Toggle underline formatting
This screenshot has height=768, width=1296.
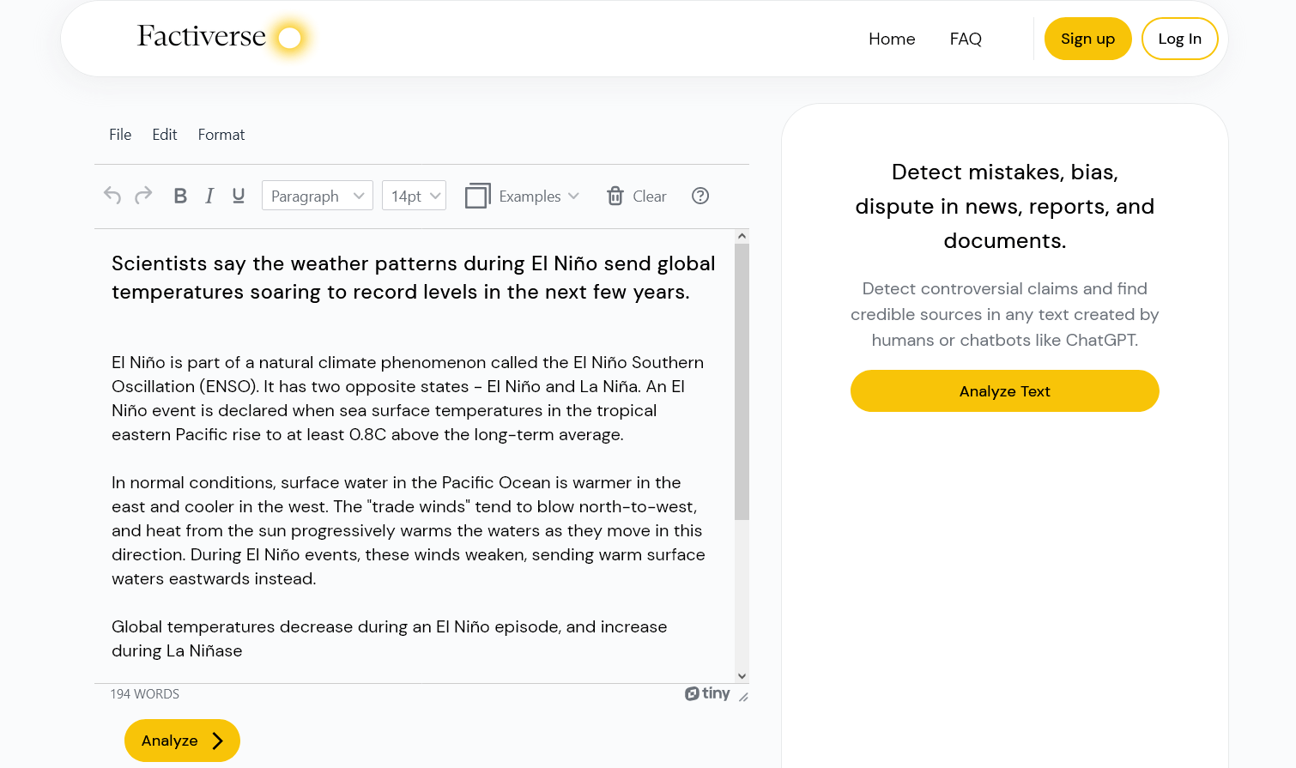(239, 196)
